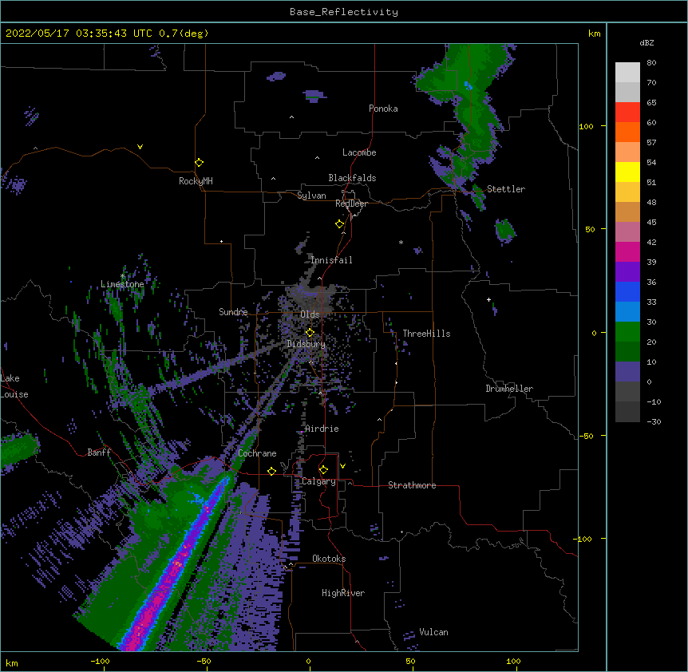Click the yellow diamond marker above RockyMH
This screenshot has width=688, height=672.
[x=200, y=162]
